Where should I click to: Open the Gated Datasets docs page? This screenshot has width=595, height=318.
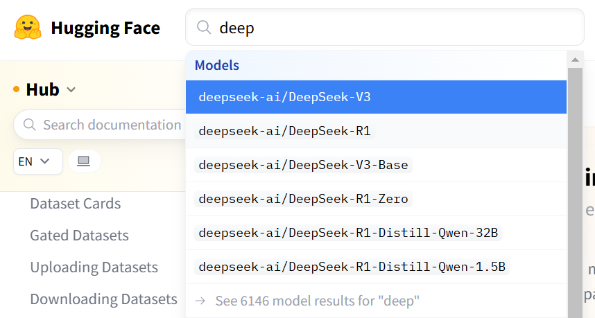79,236
